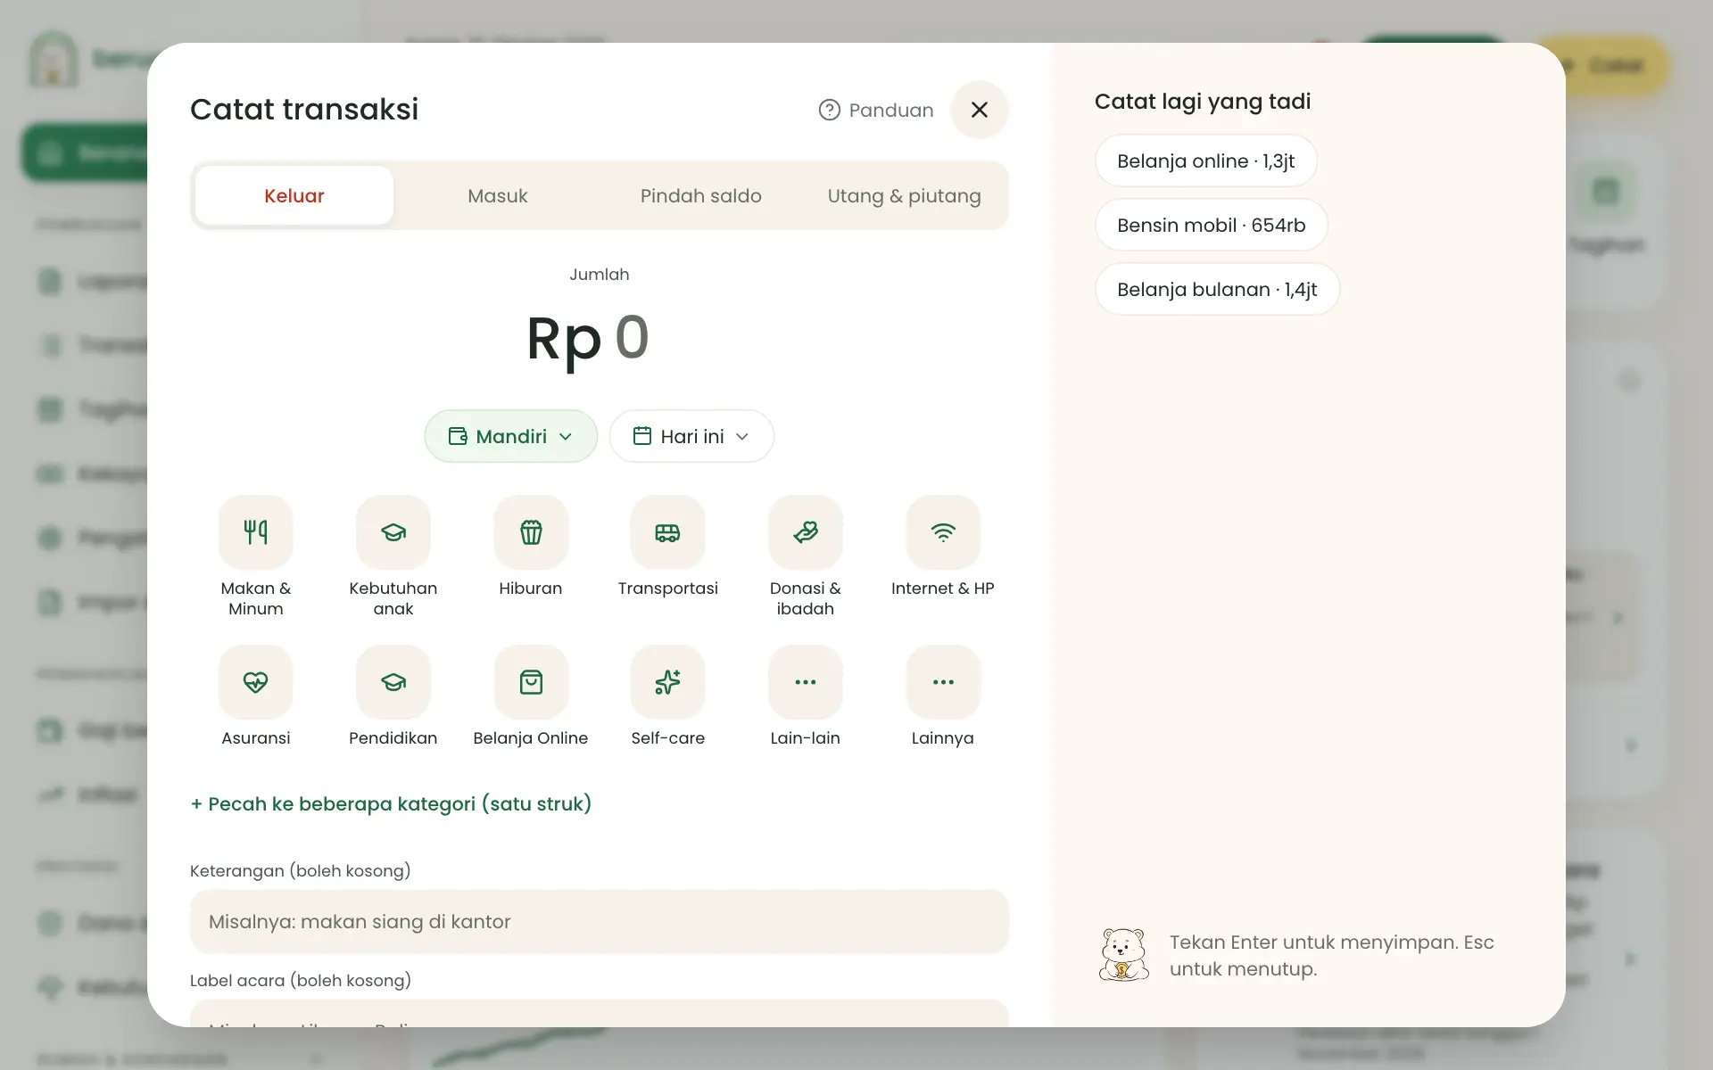1713x1070 pixels.
Task: Choose the Kebutuhan anak category icon
Action: tap(393, 532)
